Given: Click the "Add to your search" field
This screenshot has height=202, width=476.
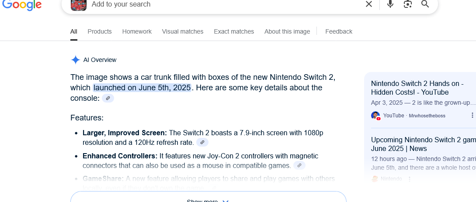Looking at the screenshot, I should (219, 4).
